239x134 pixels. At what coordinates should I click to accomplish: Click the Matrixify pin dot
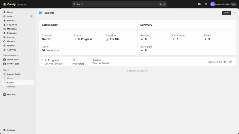point(32,95)
